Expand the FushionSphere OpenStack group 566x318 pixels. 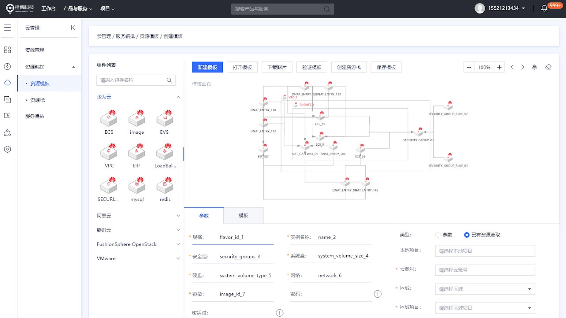[178, 244]
